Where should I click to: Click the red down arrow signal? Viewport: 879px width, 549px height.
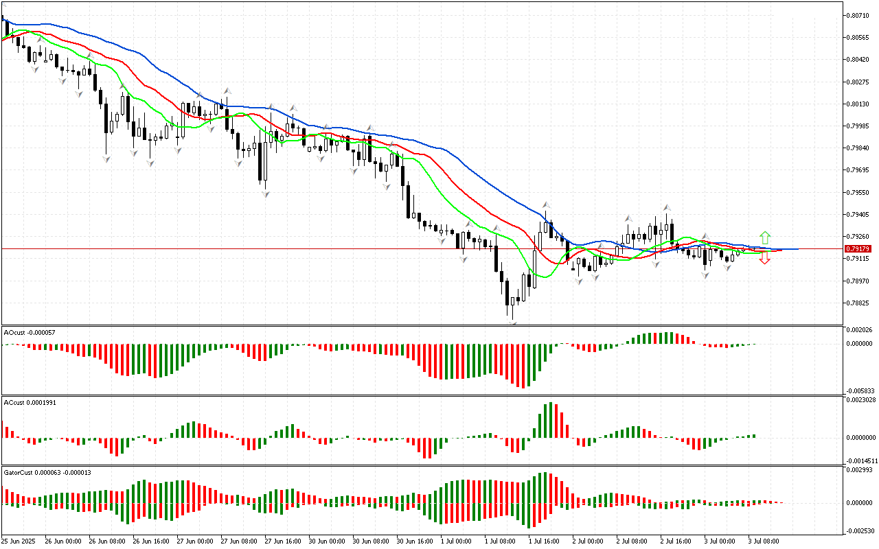pyautogui.click(x=765, y=259)
